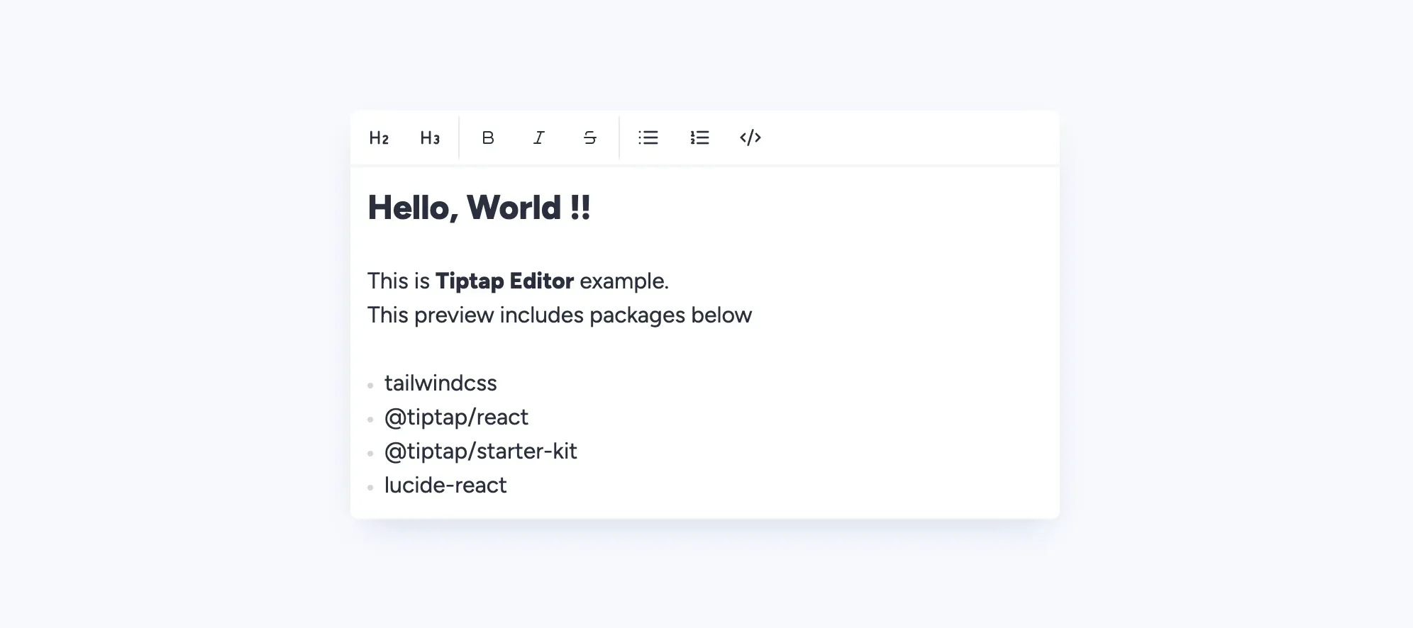The height and width of the screenshot is (628, 1413).
Task: Click the words "This is" in the first paragraph
Action: coord(398,281)
